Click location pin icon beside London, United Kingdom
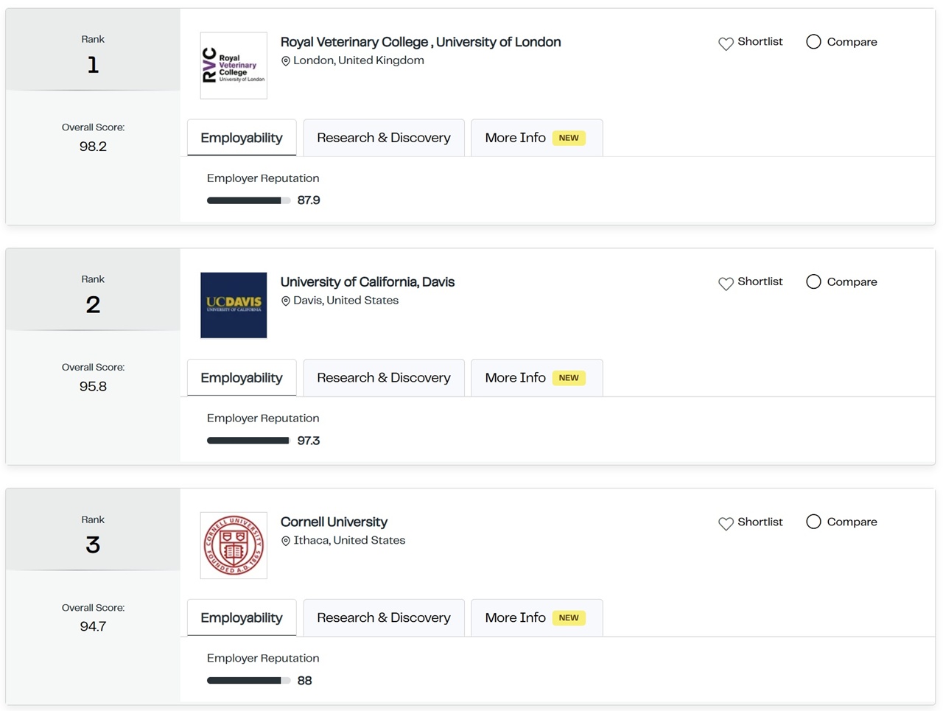 click(x=286, y=61)
